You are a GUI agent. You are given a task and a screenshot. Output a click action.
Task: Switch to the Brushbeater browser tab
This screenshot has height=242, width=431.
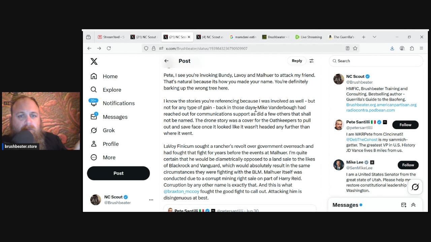click(275, 37)
